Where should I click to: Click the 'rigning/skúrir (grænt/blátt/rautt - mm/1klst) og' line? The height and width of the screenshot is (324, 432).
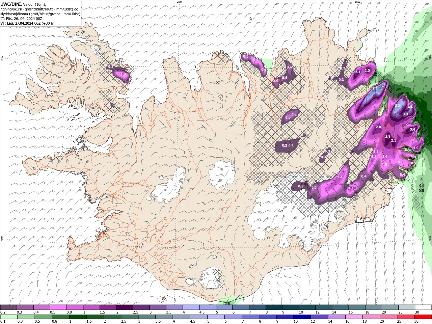click(39, 9)
